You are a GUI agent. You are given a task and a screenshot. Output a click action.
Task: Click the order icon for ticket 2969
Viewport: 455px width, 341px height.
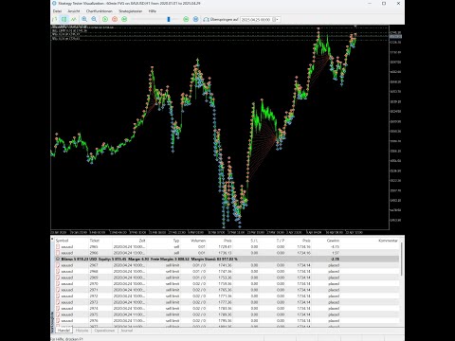coord(58,278)
